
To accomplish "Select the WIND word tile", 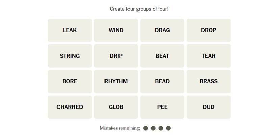I will [x=116, y=30].
